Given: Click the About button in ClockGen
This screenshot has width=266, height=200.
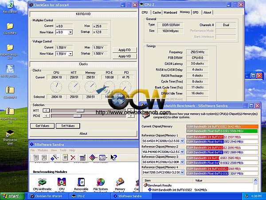Looking at the screenshot, I should click(x=83, y=133).
